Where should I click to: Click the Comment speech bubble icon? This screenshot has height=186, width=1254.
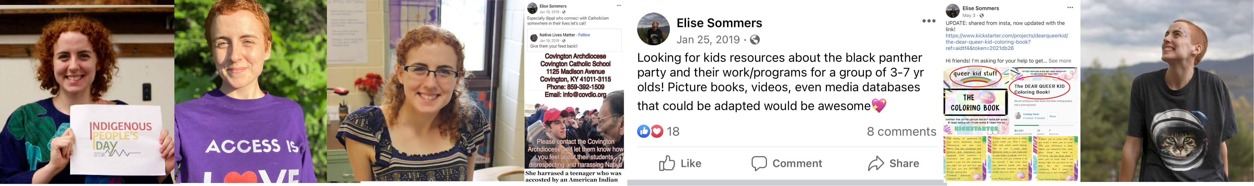pos(759,164)
